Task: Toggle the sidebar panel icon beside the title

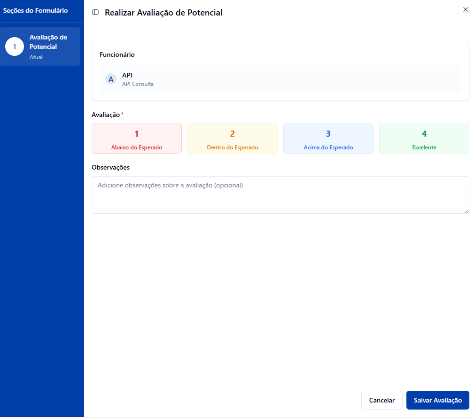Action: [95, 13]
